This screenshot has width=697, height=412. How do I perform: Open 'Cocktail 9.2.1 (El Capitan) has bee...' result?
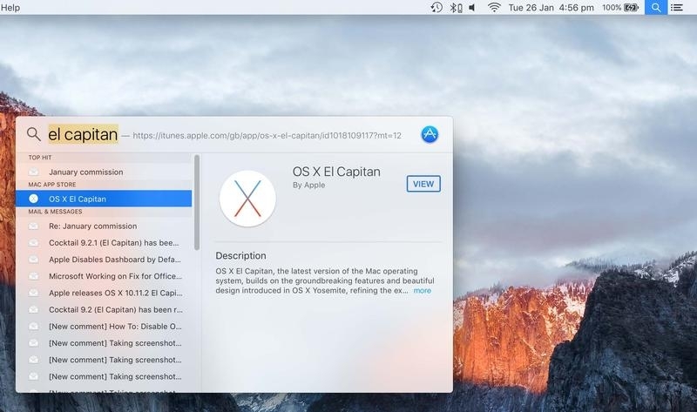pyautogui.click(x=105, y=243)
